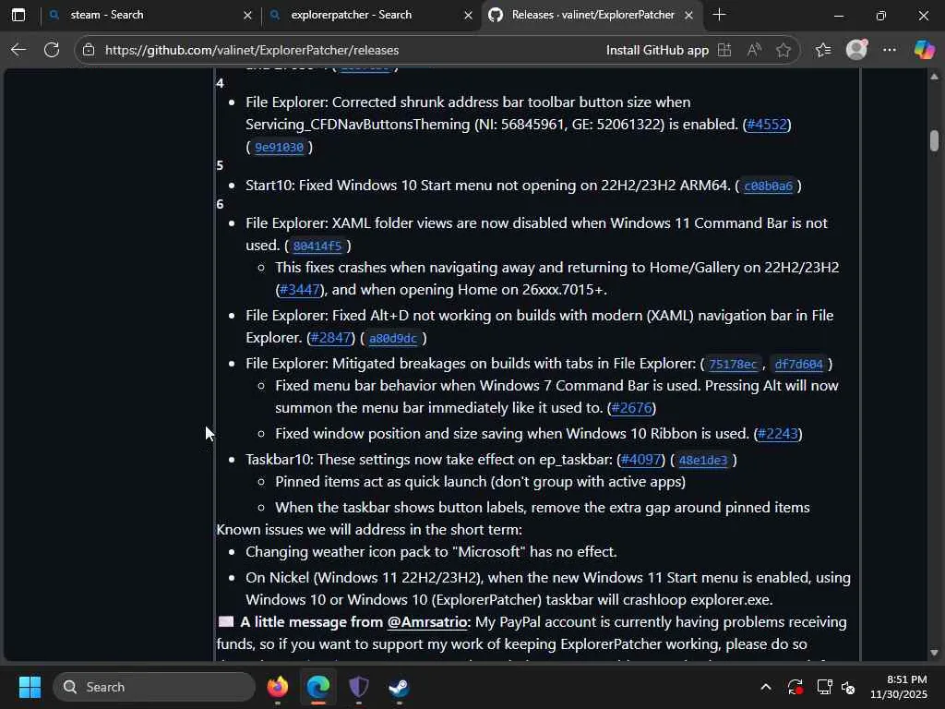Open commit link c08b0a6
This screenshot has height=709, width=945.
pyautogui.click(x=769, y=186)
